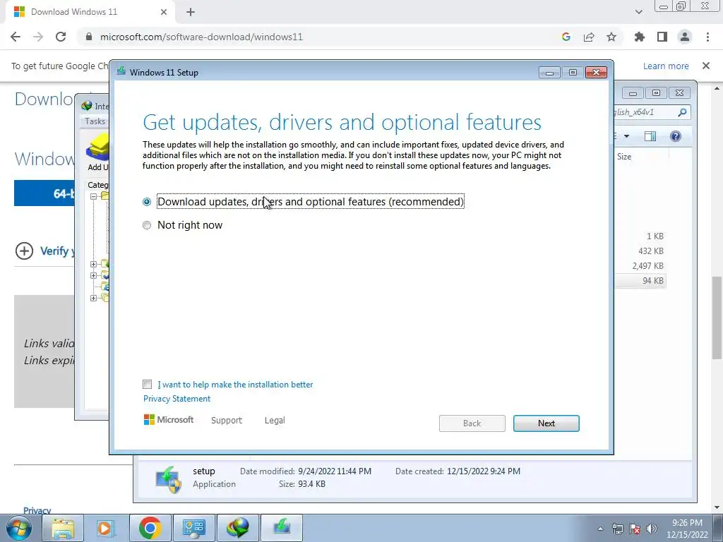Image resolution: width=723 pixels, height=542 pixels.
Task: Expand the second category tree node
Action: tap(93, 264)
